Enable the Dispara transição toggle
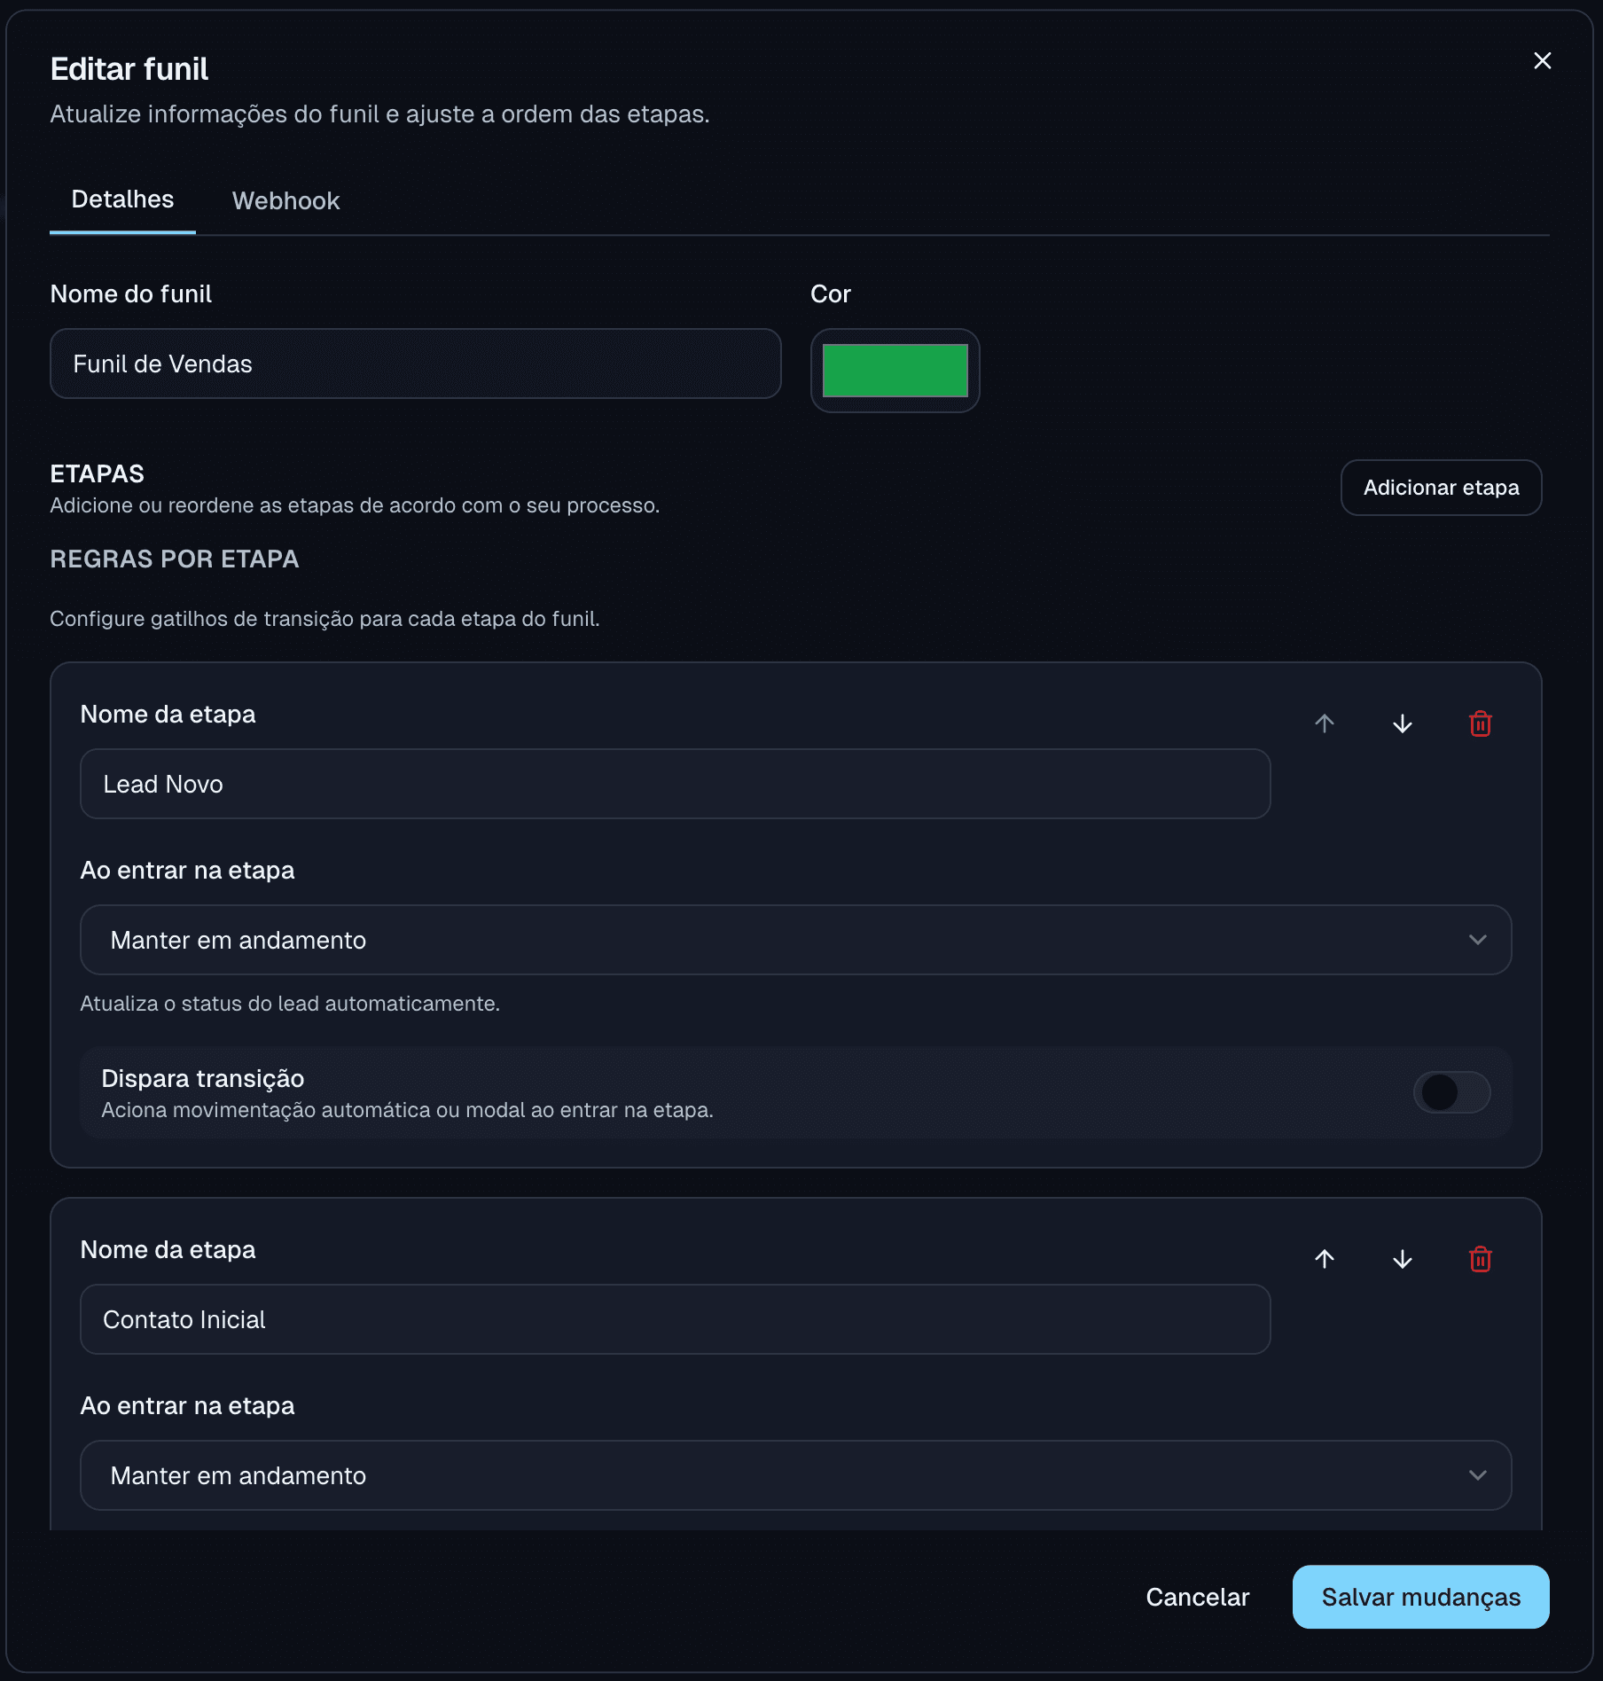Viewport: 1603px width, 1681px height. point(1451,1092)
